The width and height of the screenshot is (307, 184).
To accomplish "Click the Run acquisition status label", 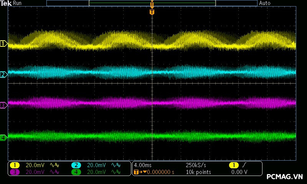I will coord(18,3).
